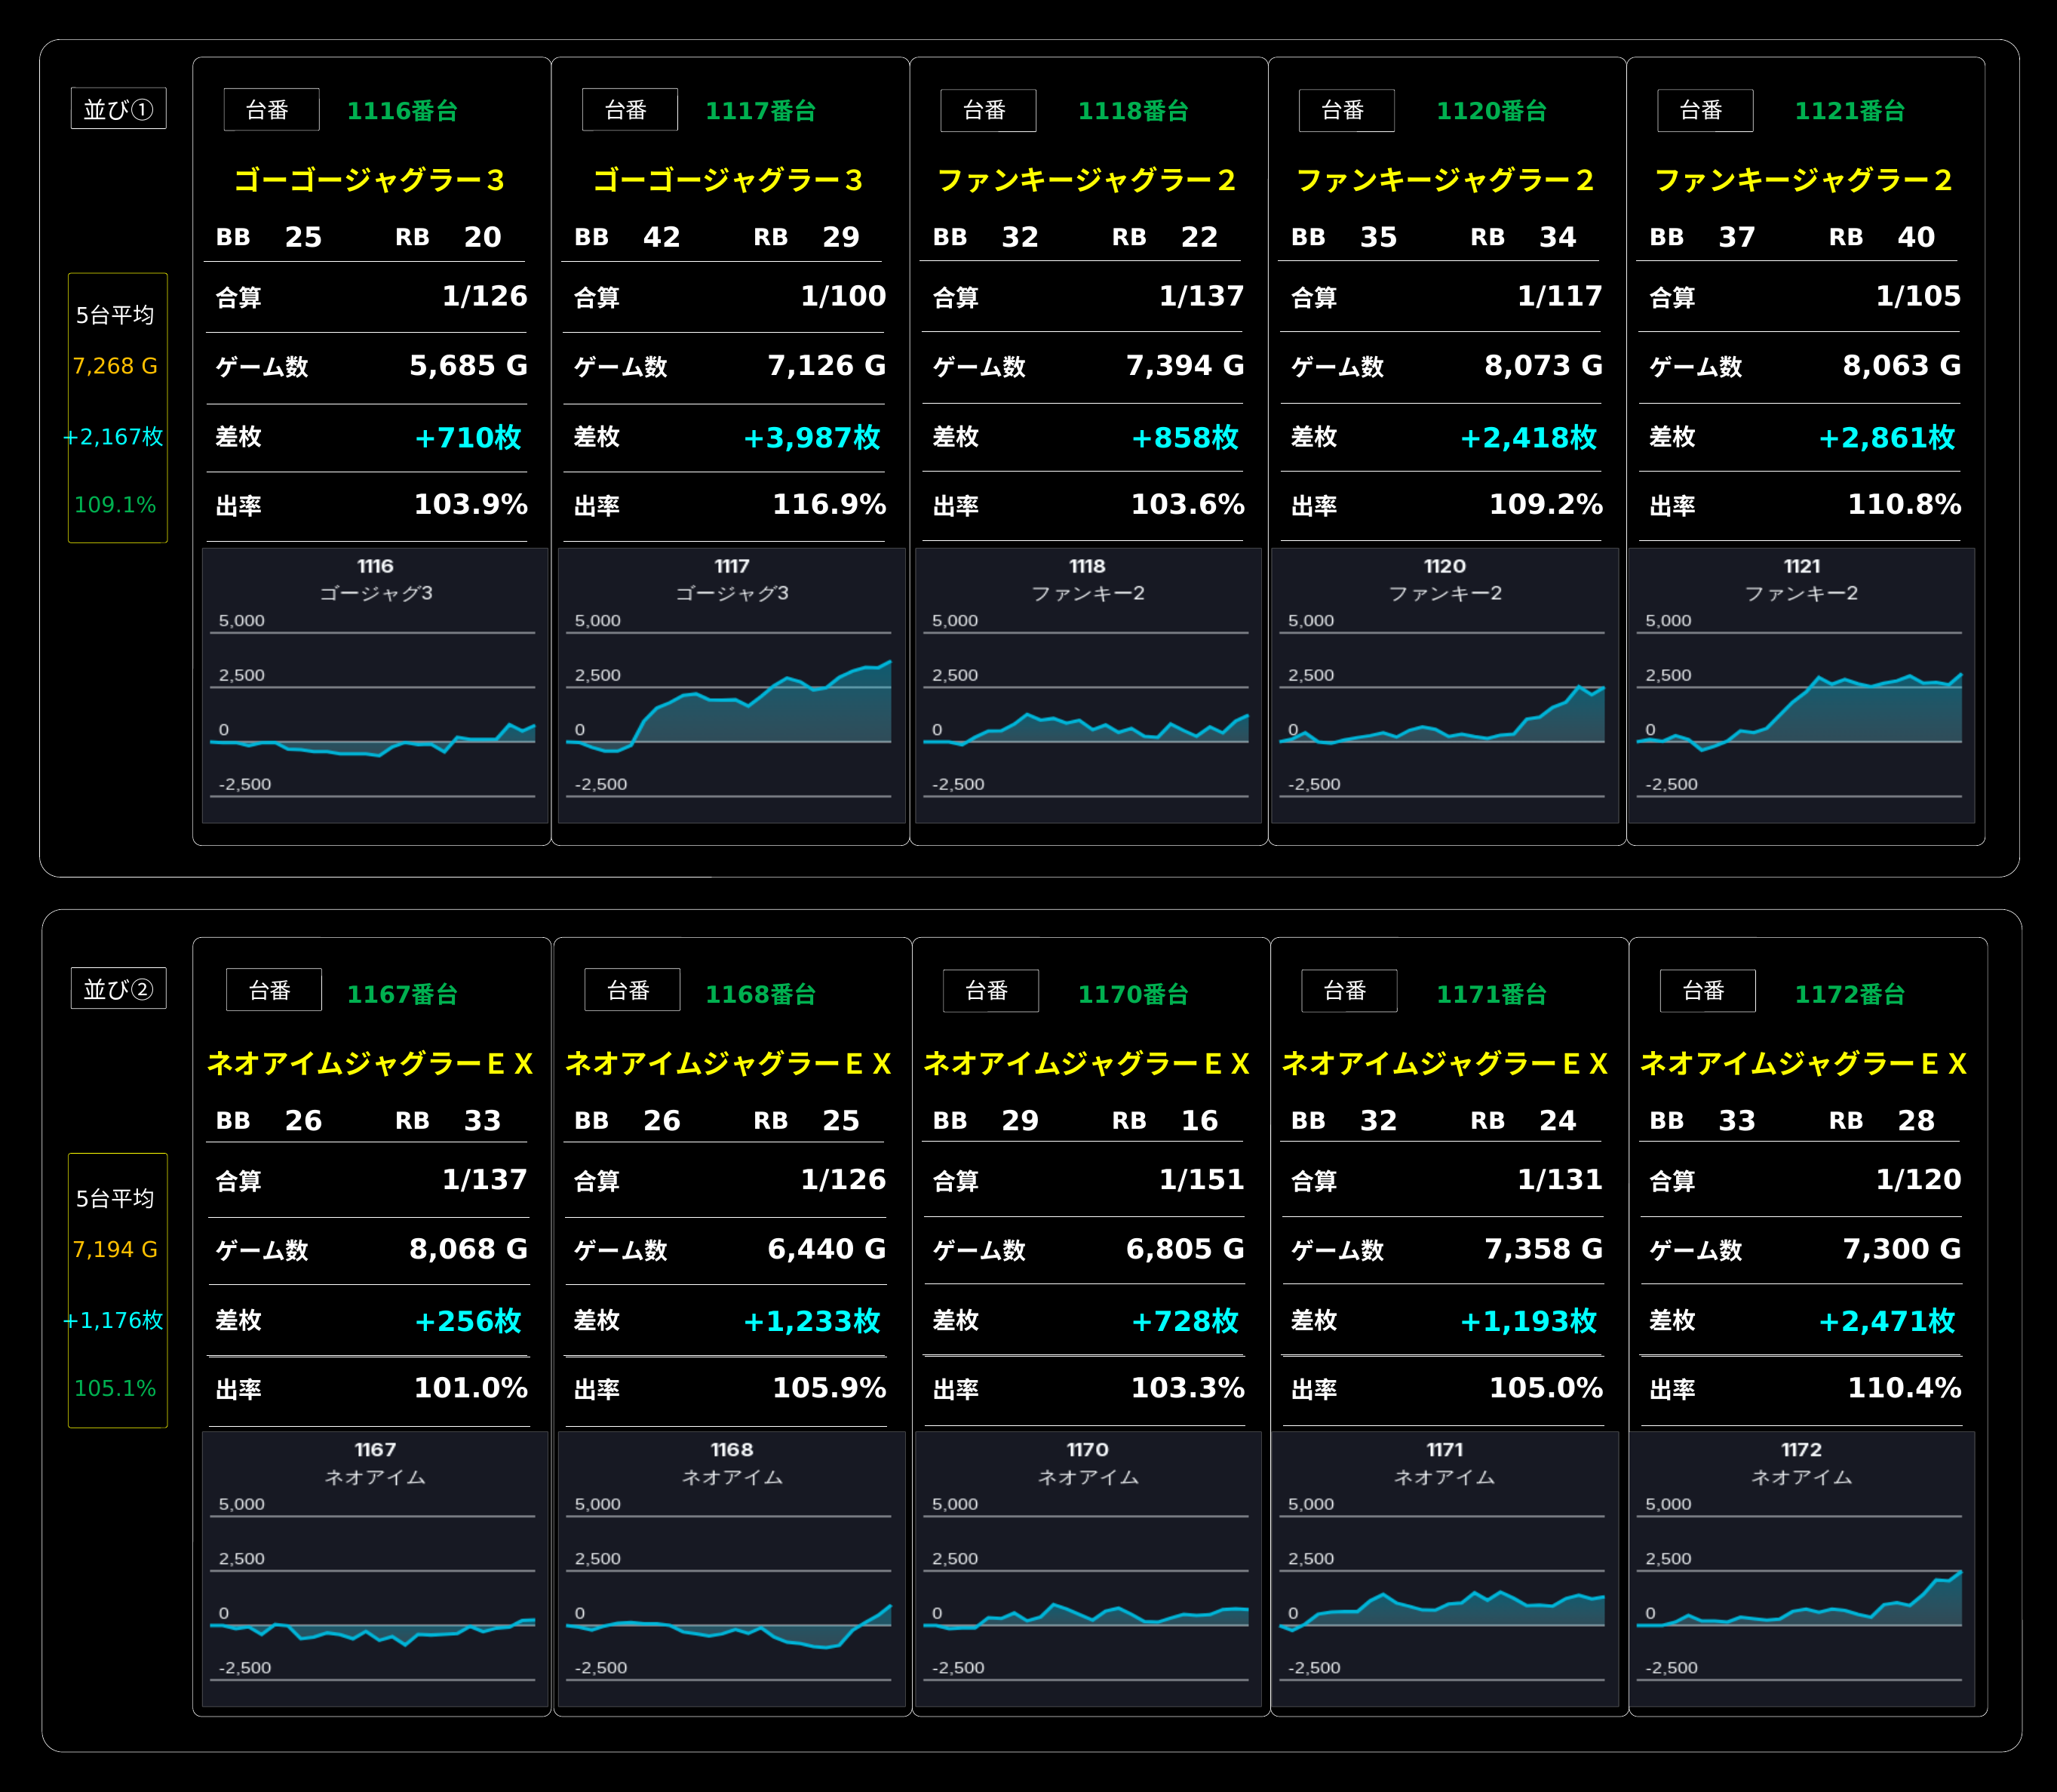Screen dimensions: 2057x1792
Task: Click the 1121番台 machine number
Action: pyautogui.click(x=1850, y=111)
